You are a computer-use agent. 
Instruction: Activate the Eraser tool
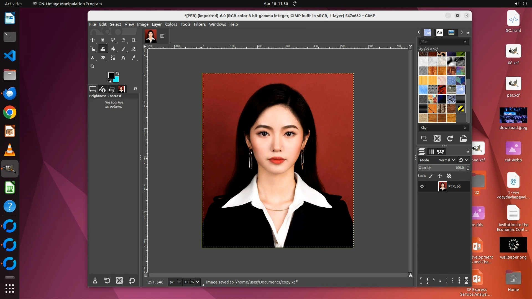click(x=134, y=49)
